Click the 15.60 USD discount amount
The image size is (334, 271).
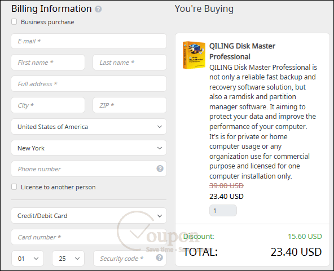tap(305, 236)
